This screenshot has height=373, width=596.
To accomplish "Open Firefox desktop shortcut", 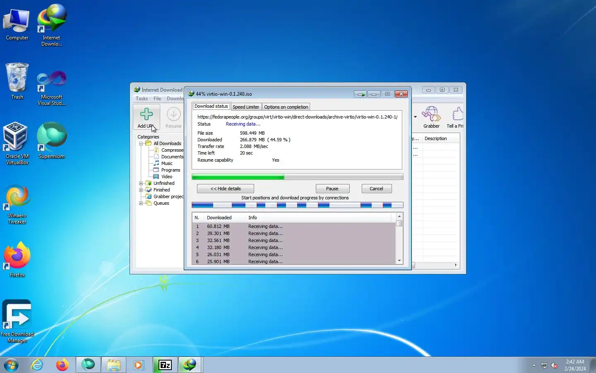I will click(17, 259).
